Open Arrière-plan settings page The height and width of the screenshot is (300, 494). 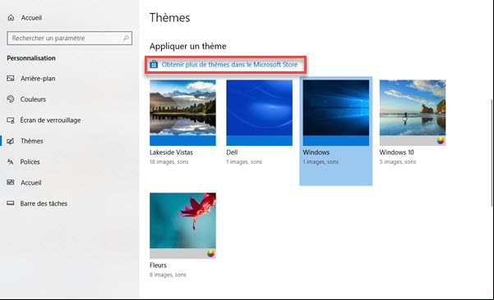(x=38, y=79)
